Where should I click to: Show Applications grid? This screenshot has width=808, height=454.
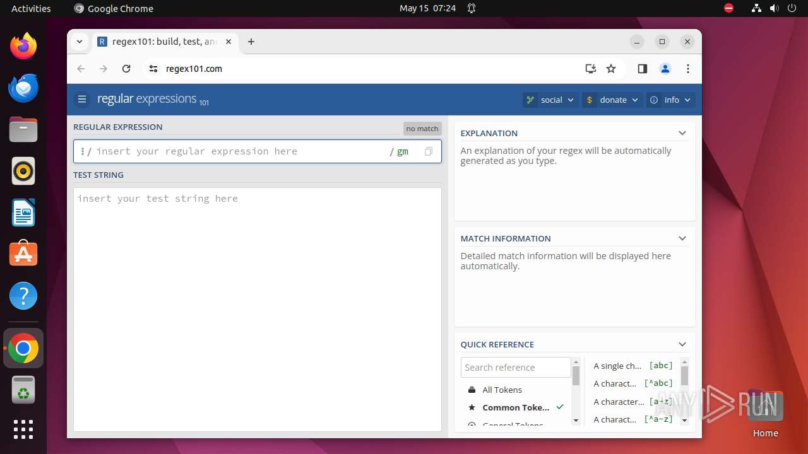pos(23,429)
